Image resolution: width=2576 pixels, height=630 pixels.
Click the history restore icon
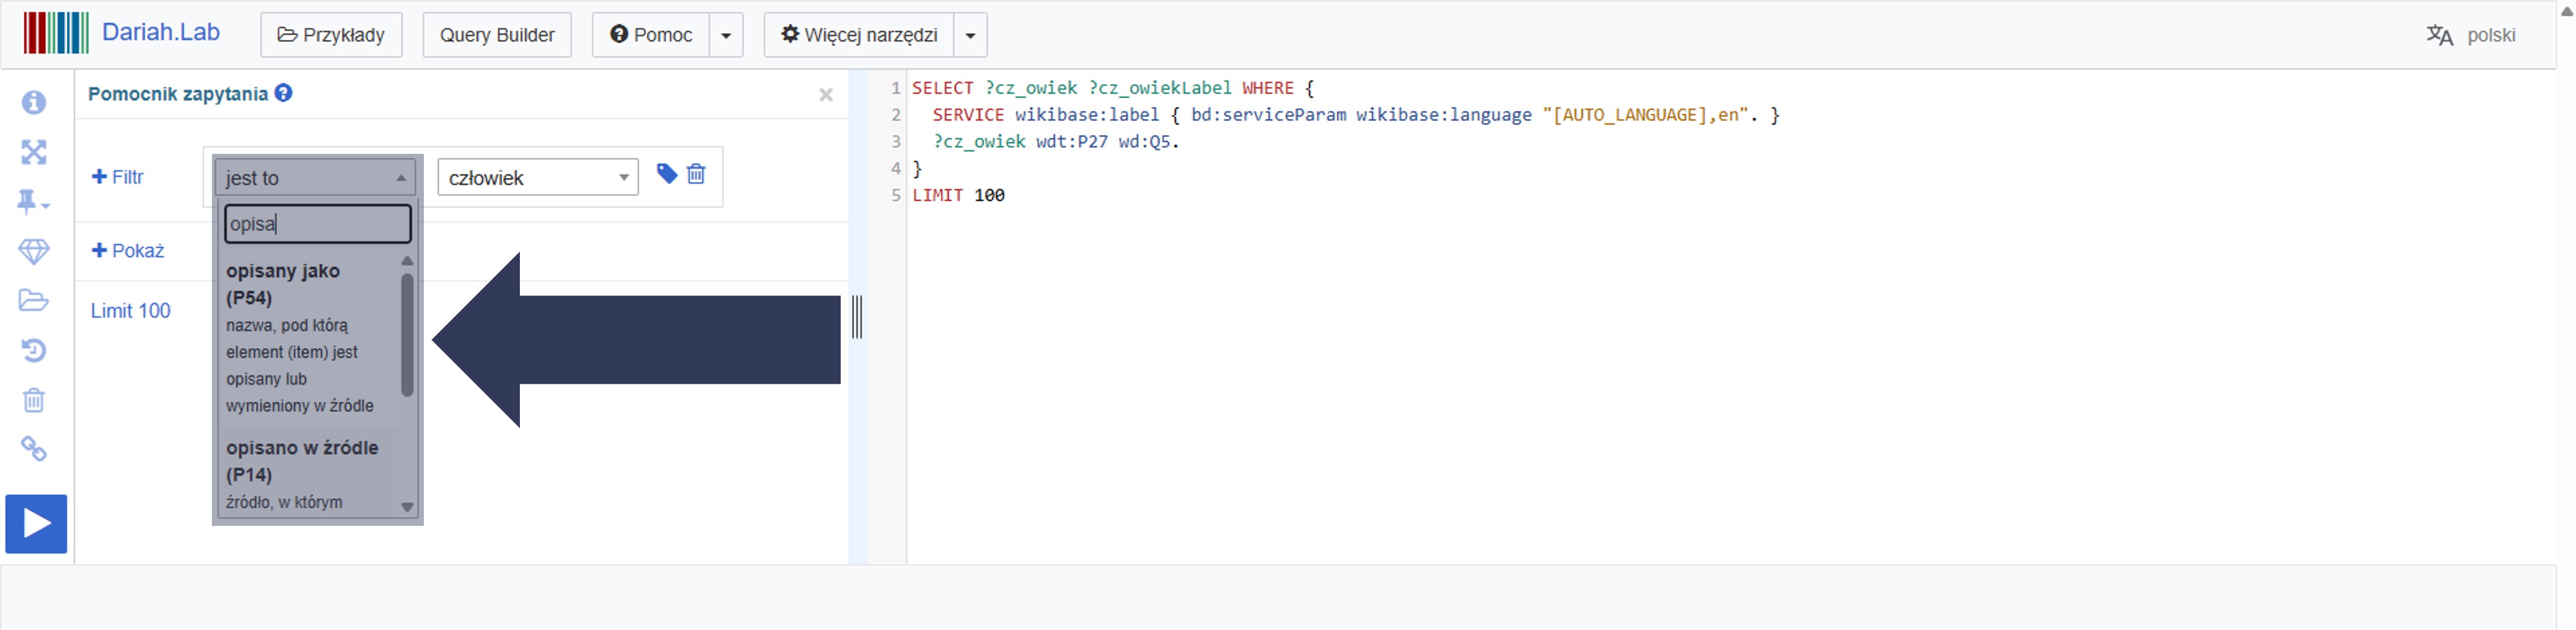(x=34, y=350)
